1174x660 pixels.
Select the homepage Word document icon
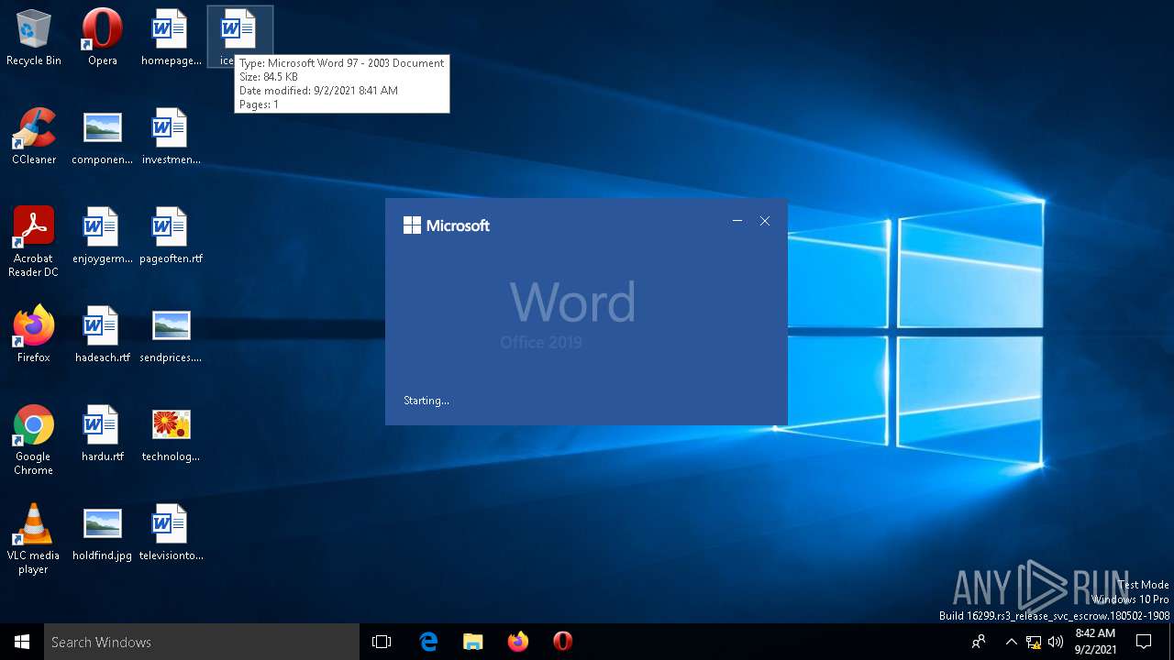(171, 38)
